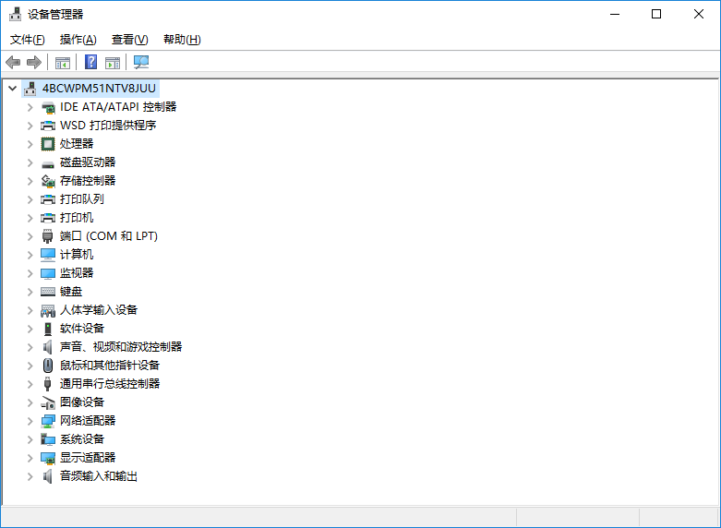Expand the 通用串行总线控制器 category
The image size is (721, 528).
coord(30,383)
